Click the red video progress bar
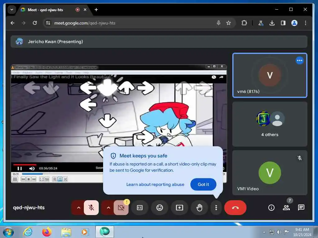Screen dimensions: 318x238 (25, 165)
